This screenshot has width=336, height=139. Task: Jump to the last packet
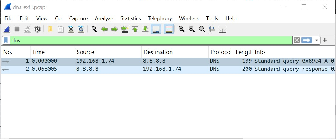pos(145,29)
